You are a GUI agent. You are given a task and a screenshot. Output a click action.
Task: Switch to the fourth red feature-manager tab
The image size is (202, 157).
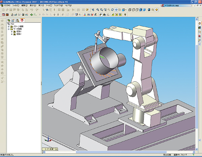(23, 21)
